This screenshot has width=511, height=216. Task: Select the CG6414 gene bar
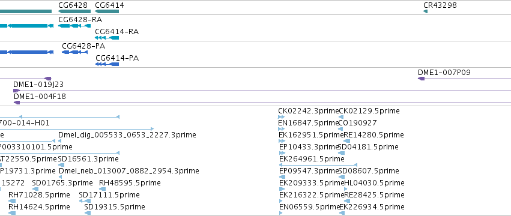(107, 11)
